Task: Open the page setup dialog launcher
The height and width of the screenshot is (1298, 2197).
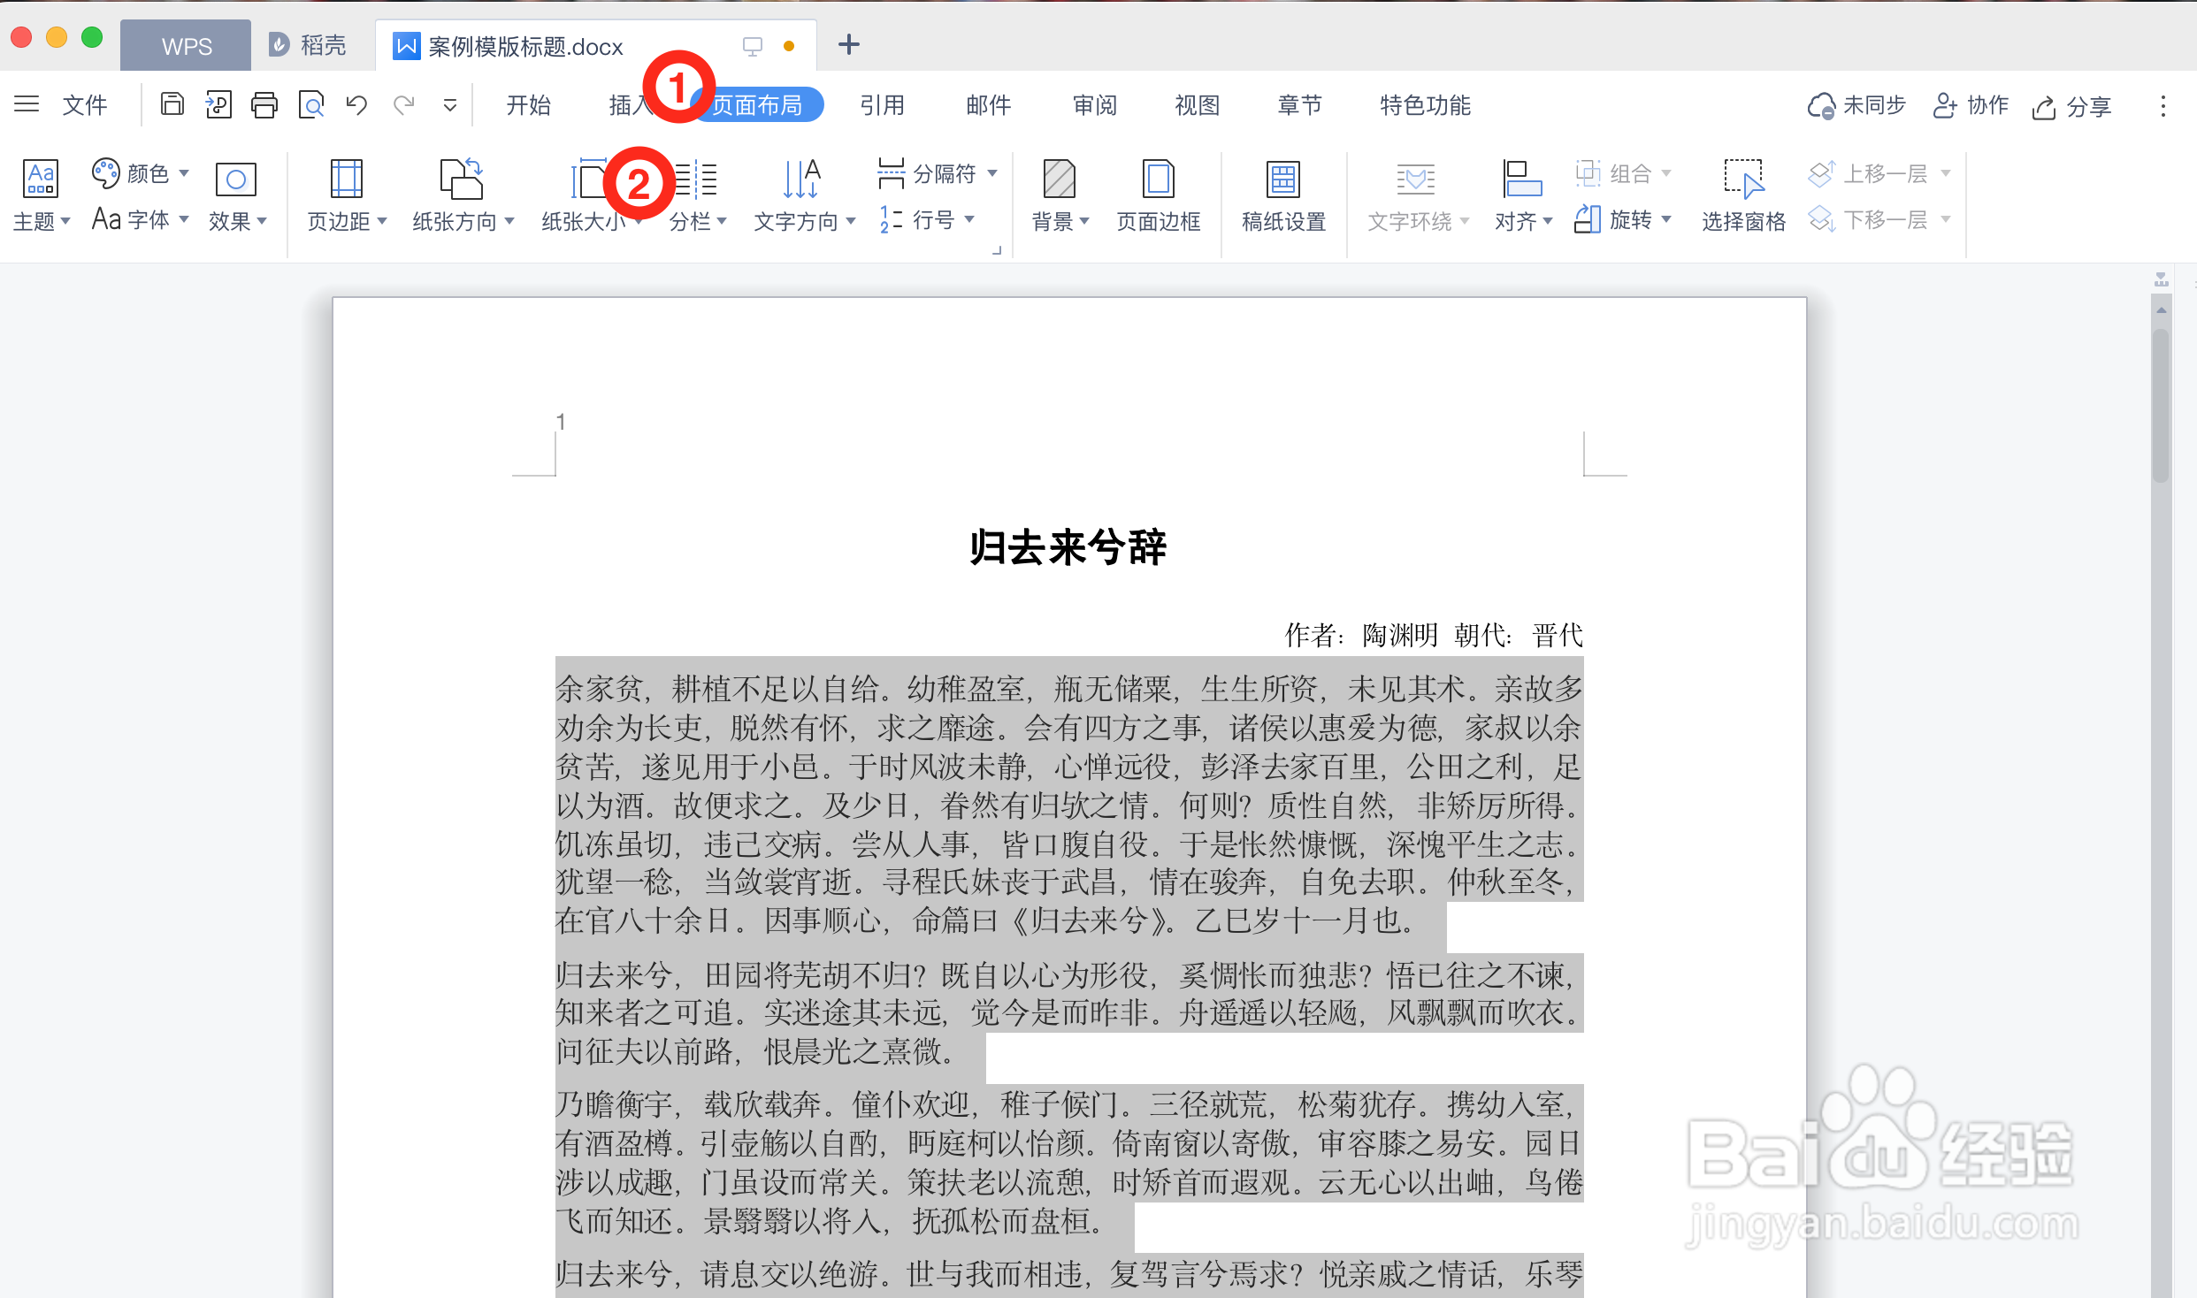Action: point(997,251)
